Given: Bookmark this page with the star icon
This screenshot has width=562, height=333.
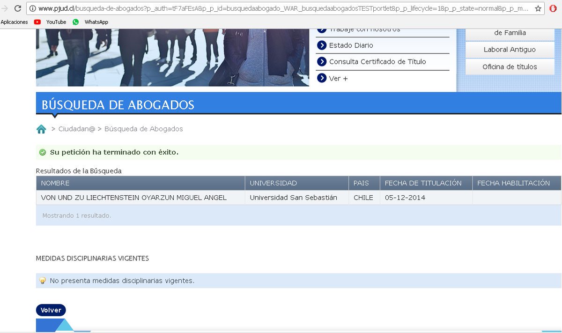Looking at the screenshot, I should (x=538, y=8).
